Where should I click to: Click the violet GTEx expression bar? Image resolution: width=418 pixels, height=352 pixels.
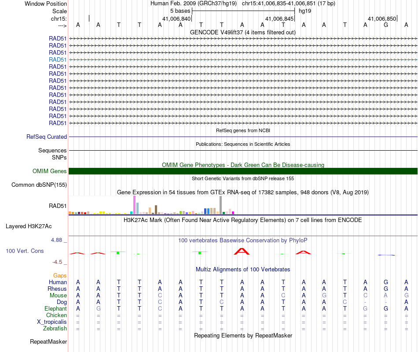(x=134, y=205)
